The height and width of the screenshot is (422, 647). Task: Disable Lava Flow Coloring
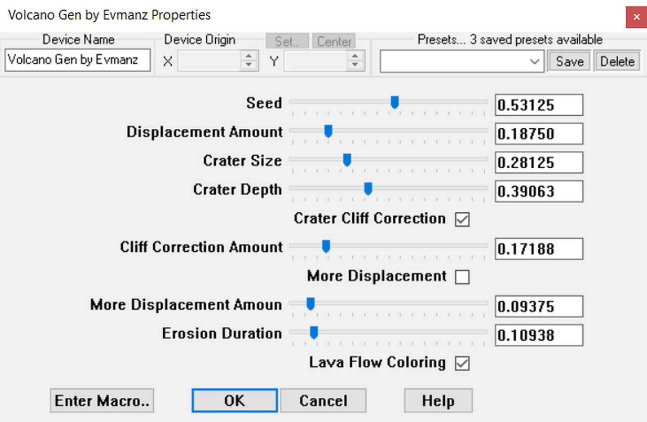pyautogui.click(x=461, y=363)
